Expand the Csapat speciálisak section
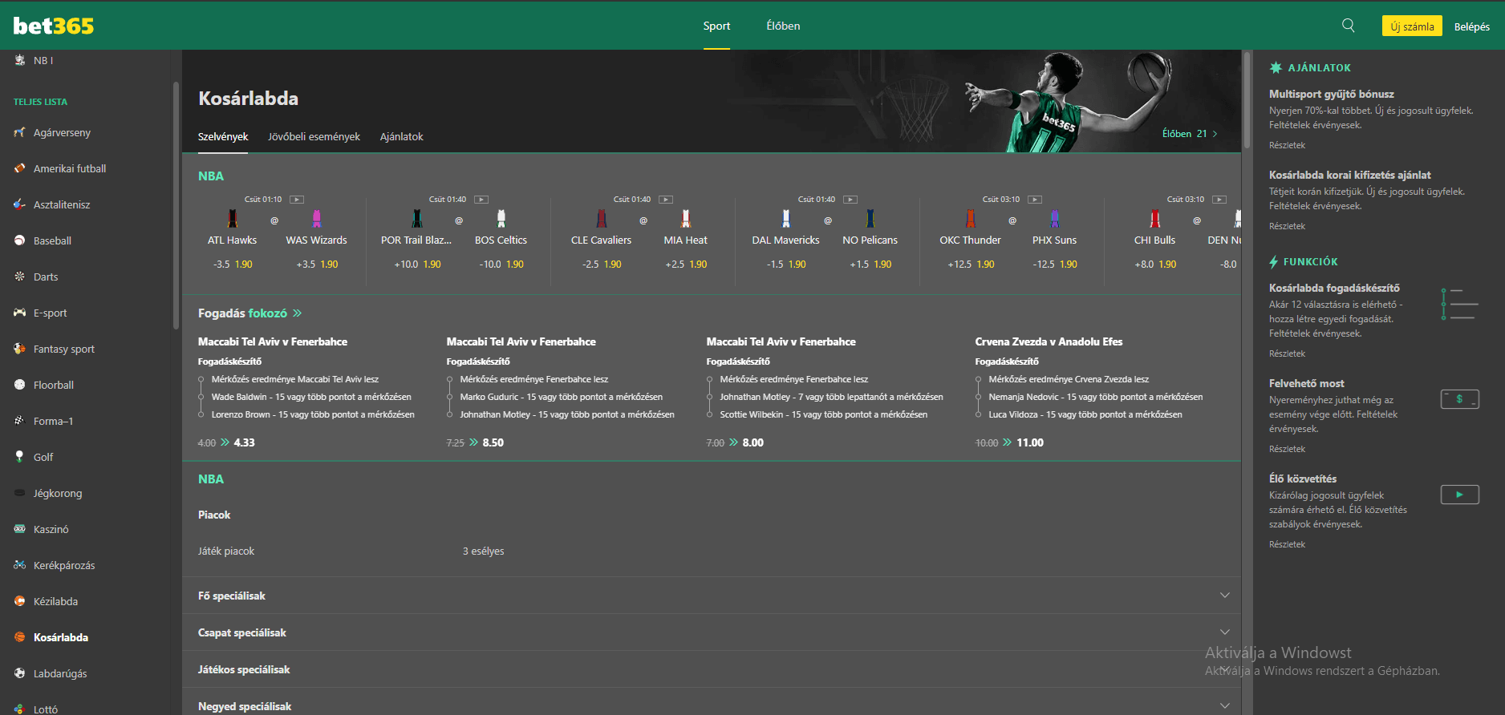This screenshot has height=715, width=1505. (712, 632)
